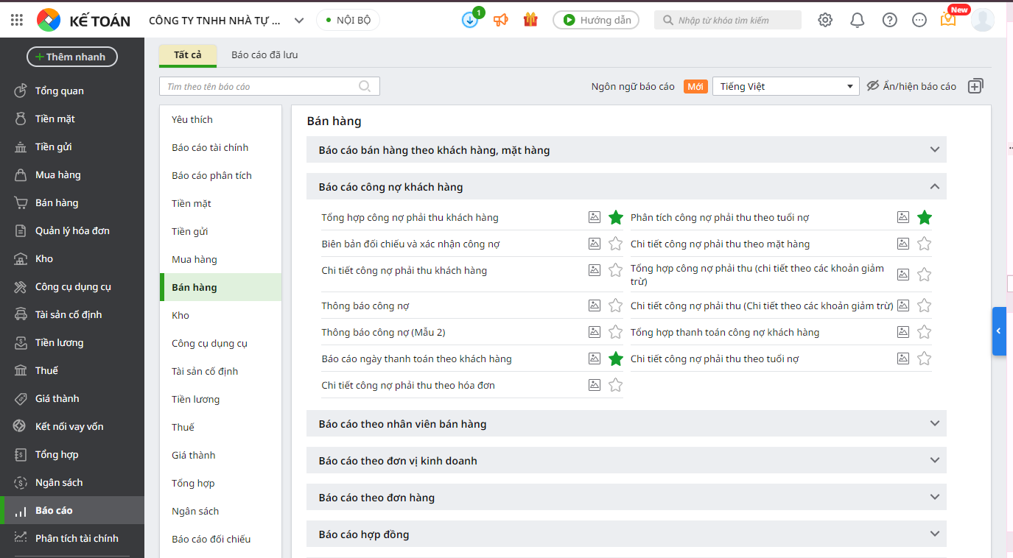
Task: Open Kết nối vay vốn module
Action: tap(72, 426)
